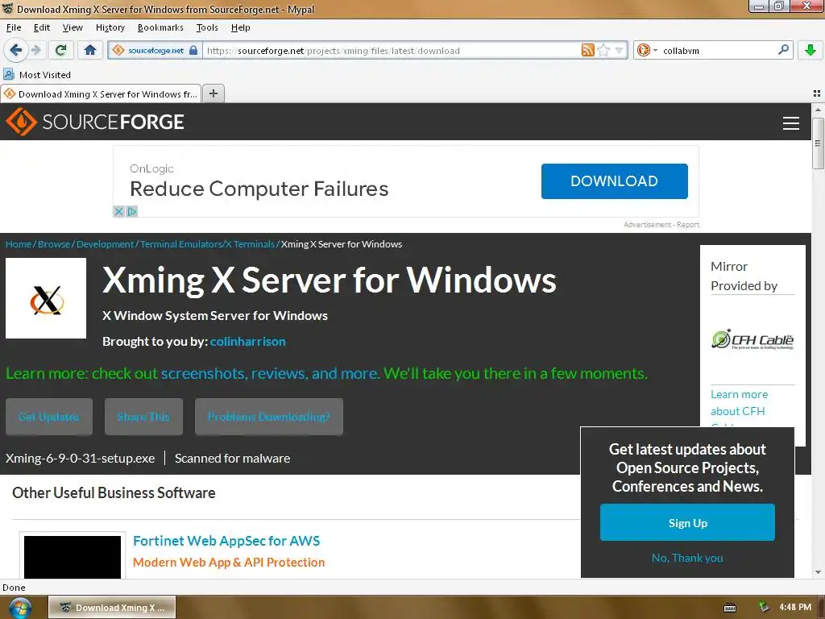Click the CFH Cable mirror logo
The image size is (825, 619).
(752, 339)
